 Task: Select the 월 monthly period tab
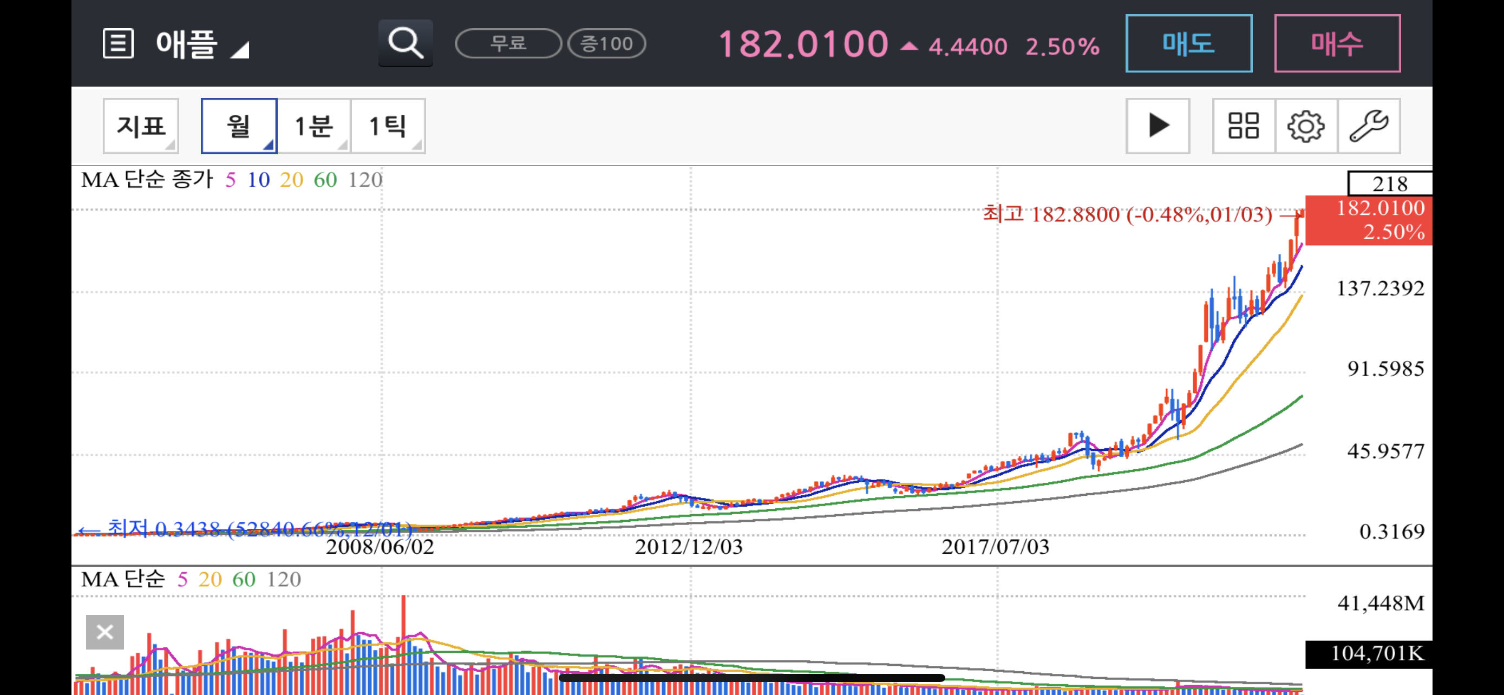coord(238,126)
